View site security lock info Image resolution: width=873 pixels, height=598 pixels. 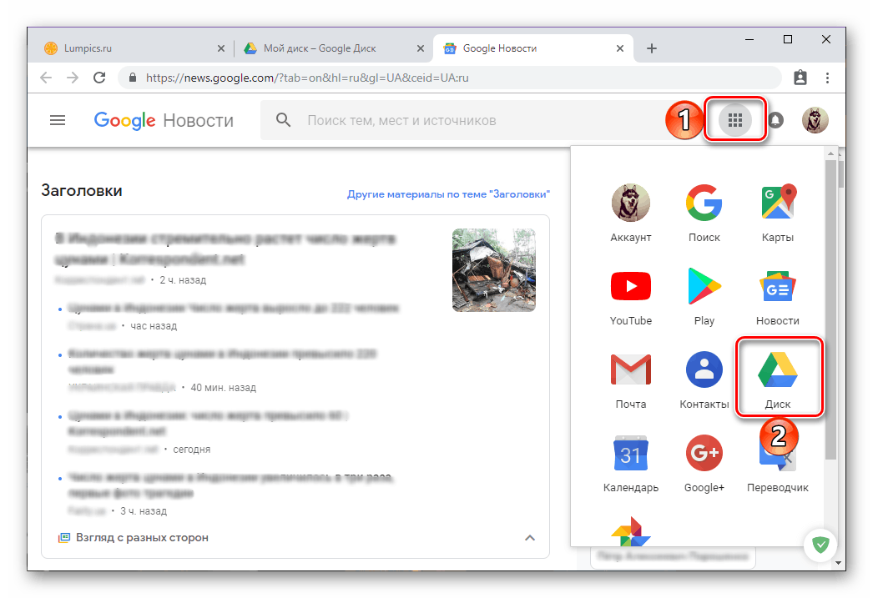click(133, 78)
